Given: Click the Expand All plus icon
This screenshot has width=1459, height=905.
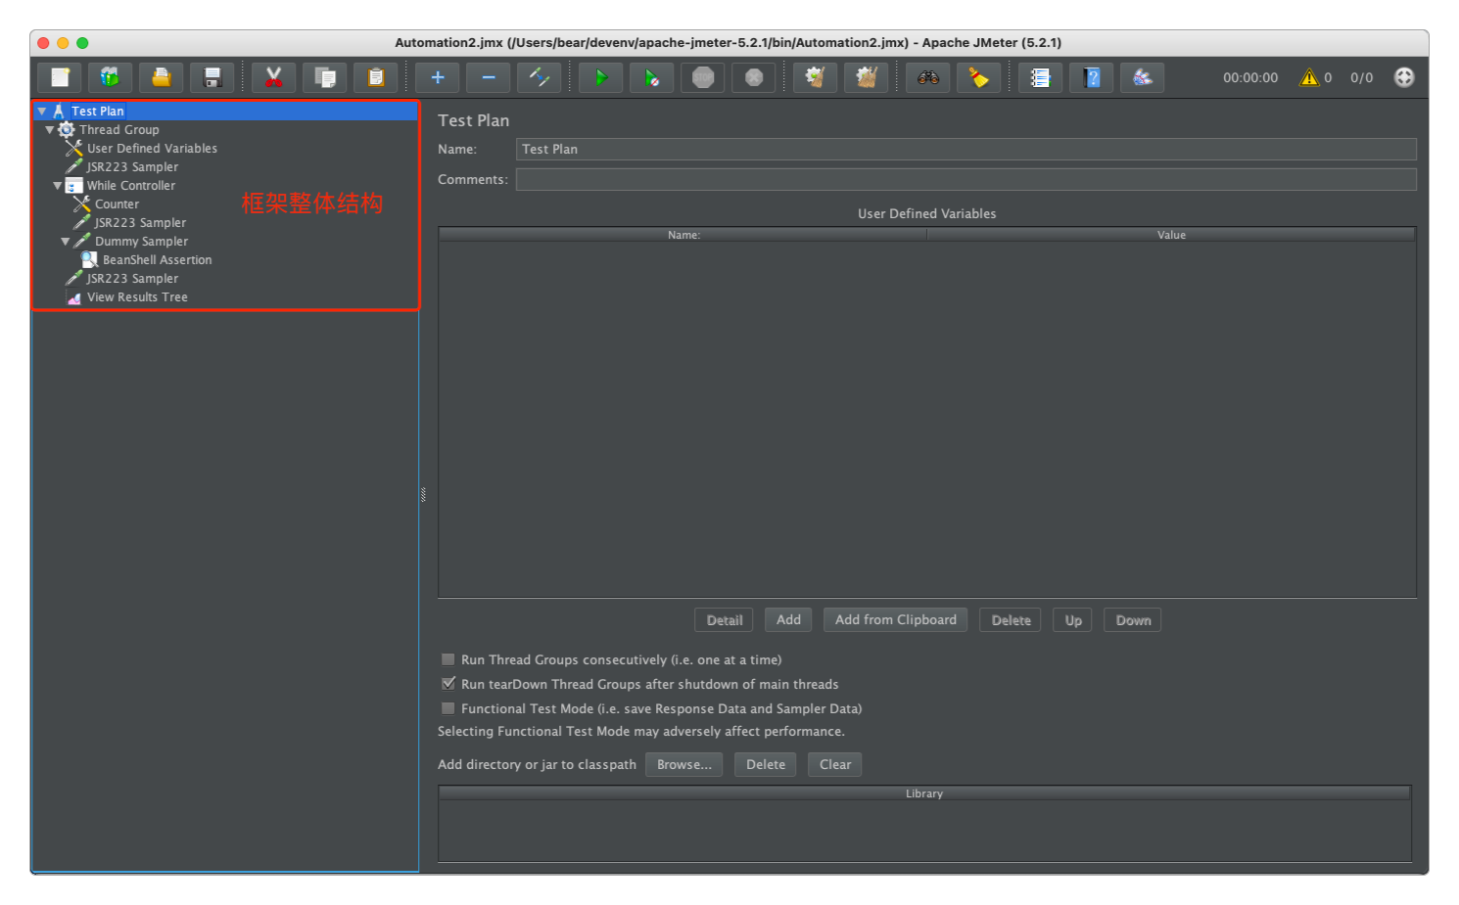Looking at the screenshot, I should [x=437, y=77].
